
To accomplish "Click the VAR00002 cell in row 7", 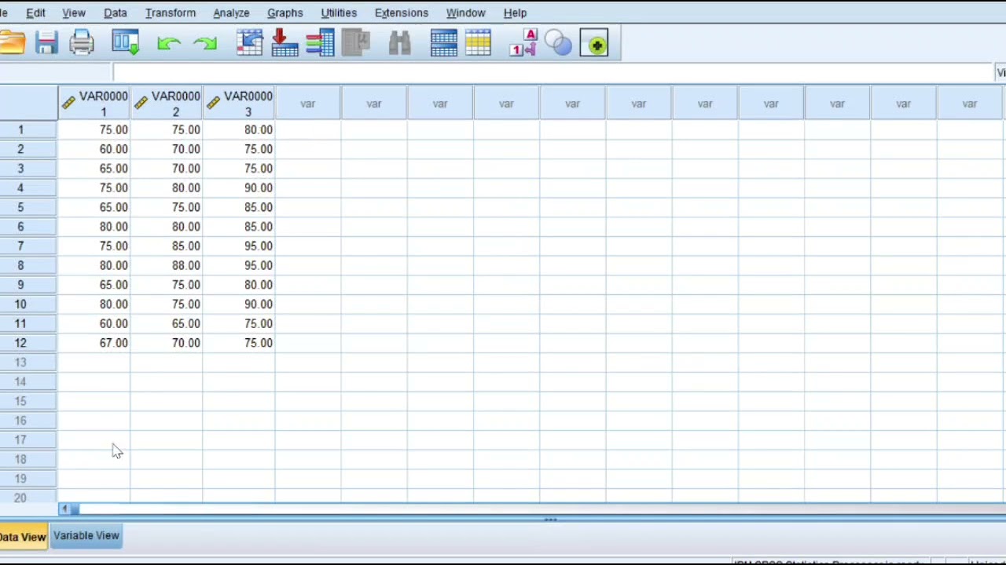I will [x=167, y=246].
